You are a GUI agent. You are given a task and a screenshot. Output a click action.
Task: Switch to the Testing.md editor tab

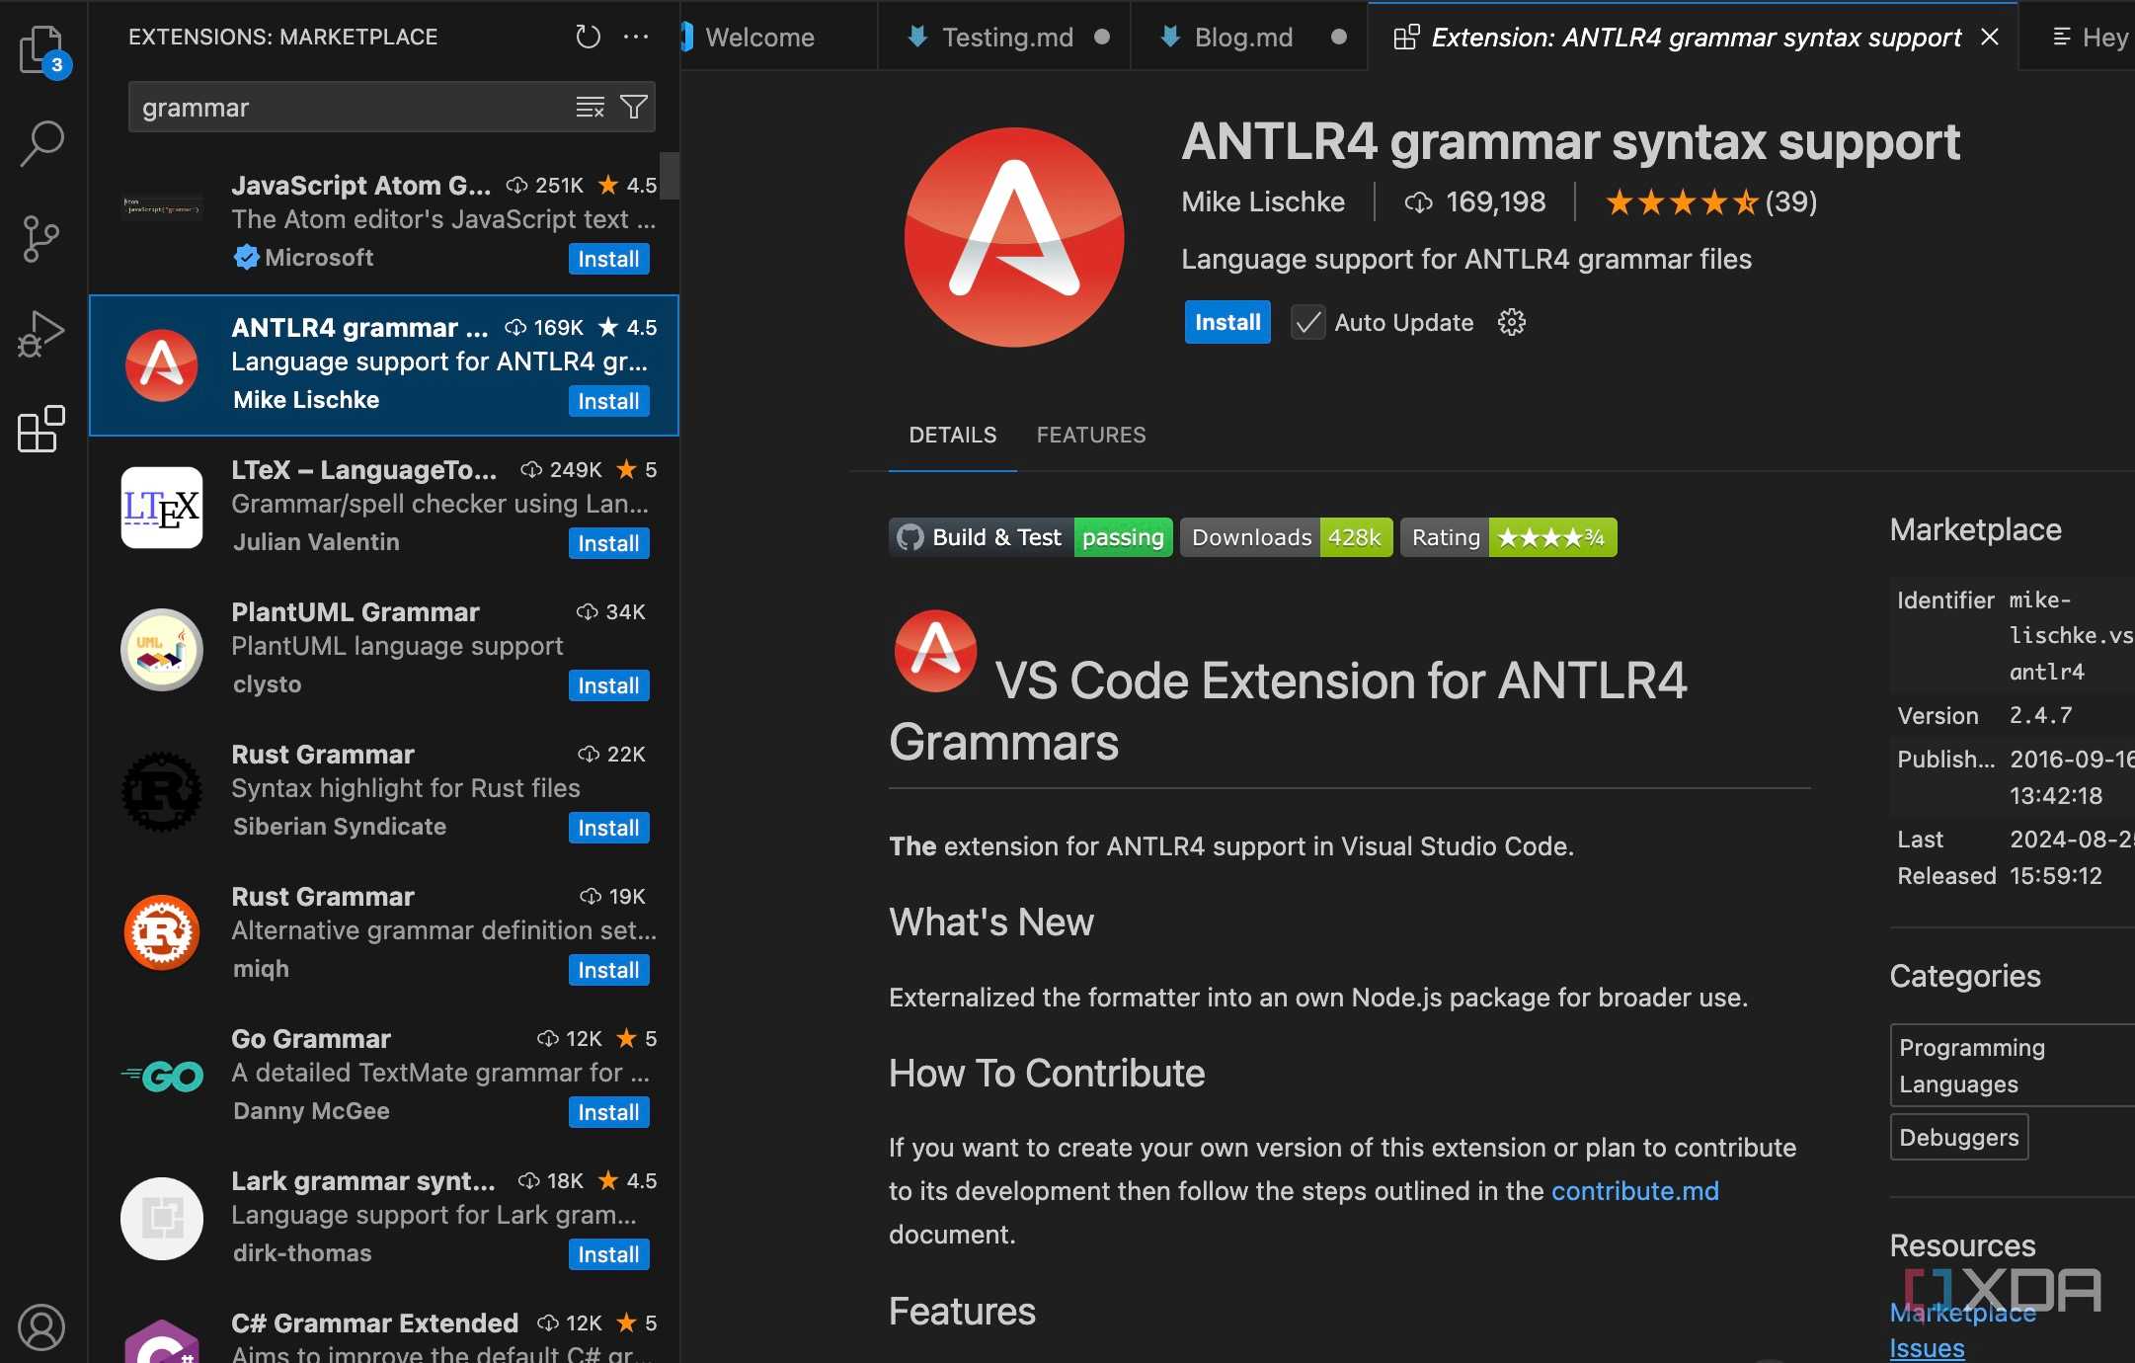[1007, 38]
